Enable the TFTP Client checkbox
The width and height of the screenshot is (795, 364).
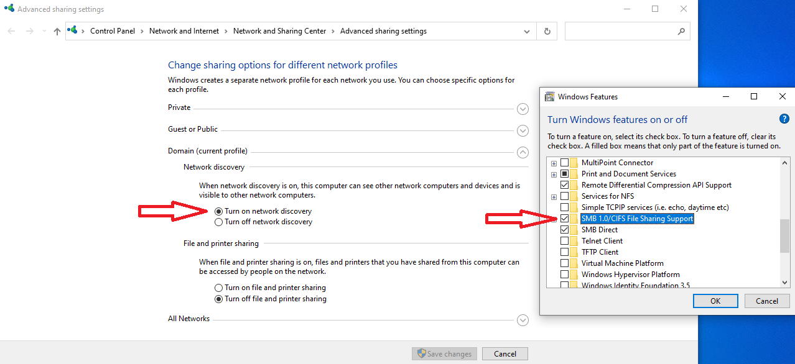click(x=564, y=252)
